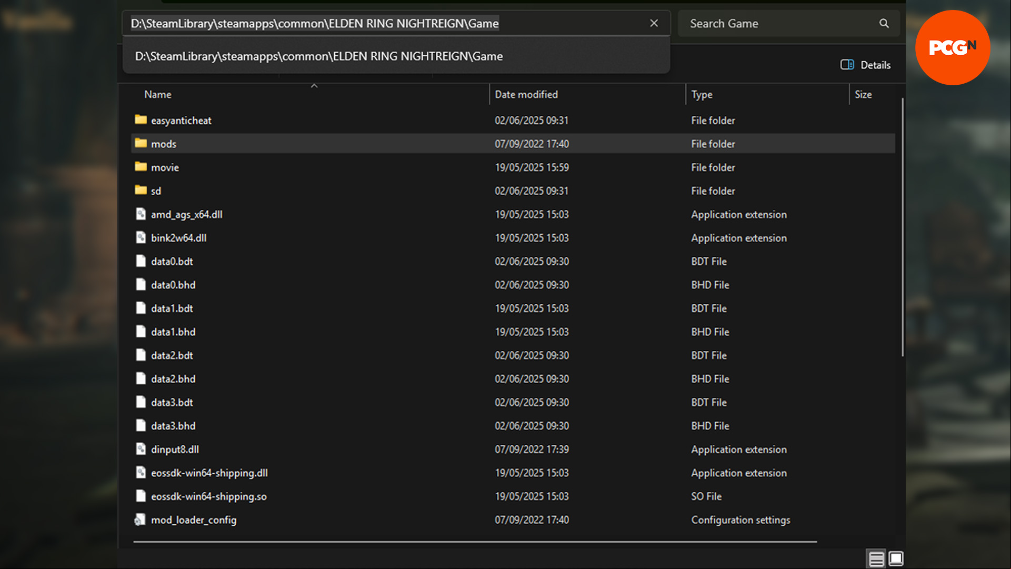Select file name data2.bhd
Viewport: 1011px width, 569px height.
173,379
